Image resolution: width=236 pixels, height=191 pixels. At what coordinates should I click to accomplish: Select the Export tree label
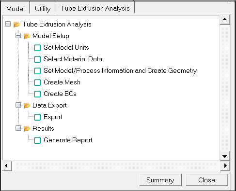pyautogui.click(x=53, y=117)
